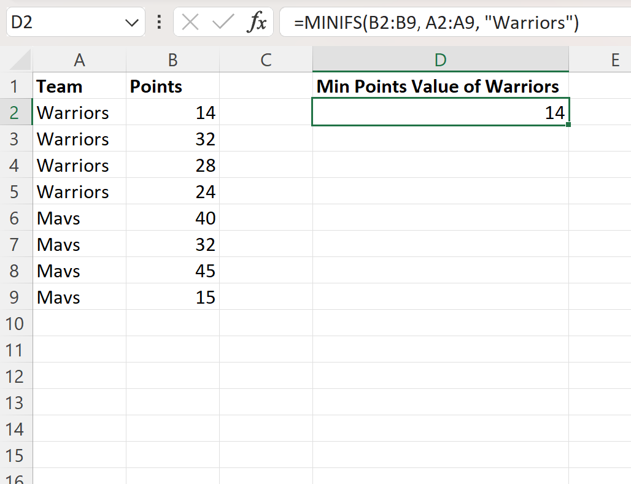
Task: Select the Min Points Value of Warriors header cell
Action: tap(438, 86)
